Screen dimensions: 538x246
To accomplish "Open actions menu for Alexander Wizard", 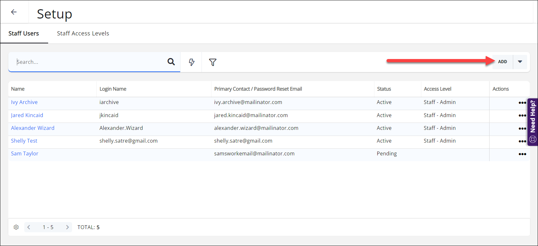I will pos(522,129).
